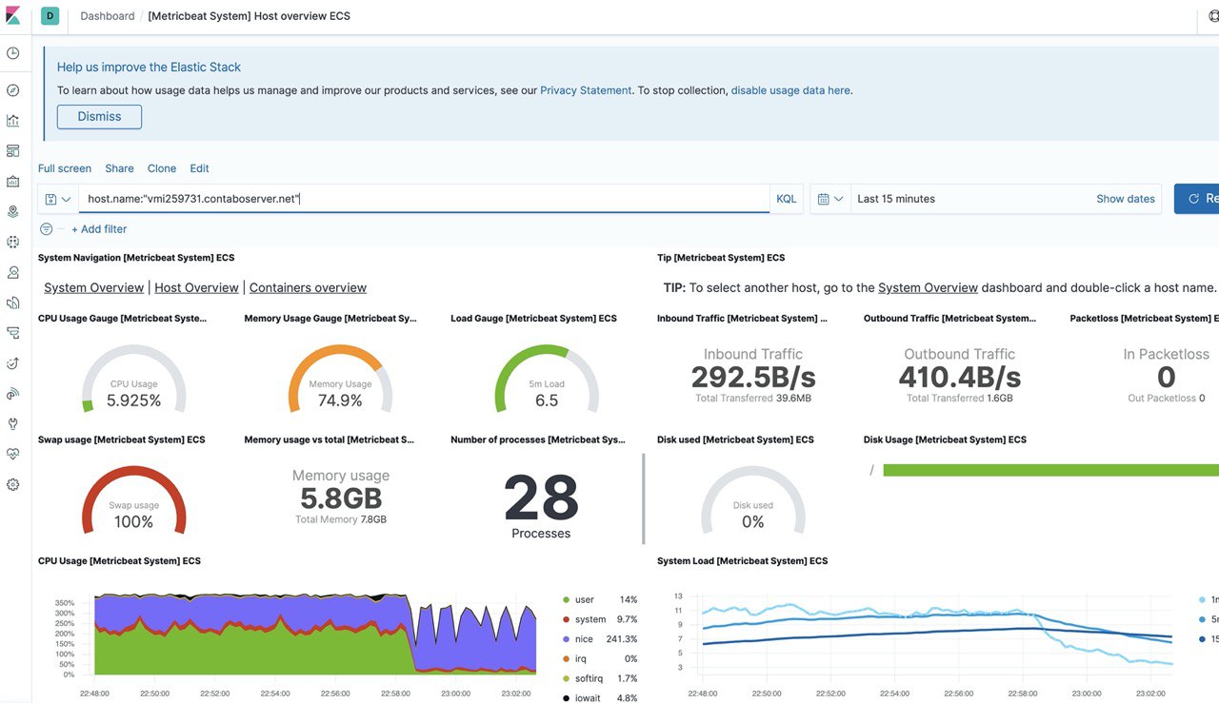Open Infrastructure from the sidebar
This screenshot has height=703, width=1219.
[x=12, y=272]
